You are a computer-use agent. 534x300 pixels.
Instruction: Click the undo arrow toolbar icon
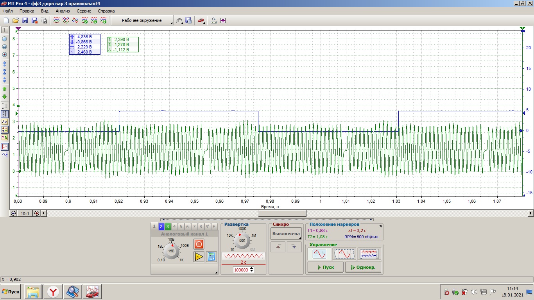tap(179, 20)
